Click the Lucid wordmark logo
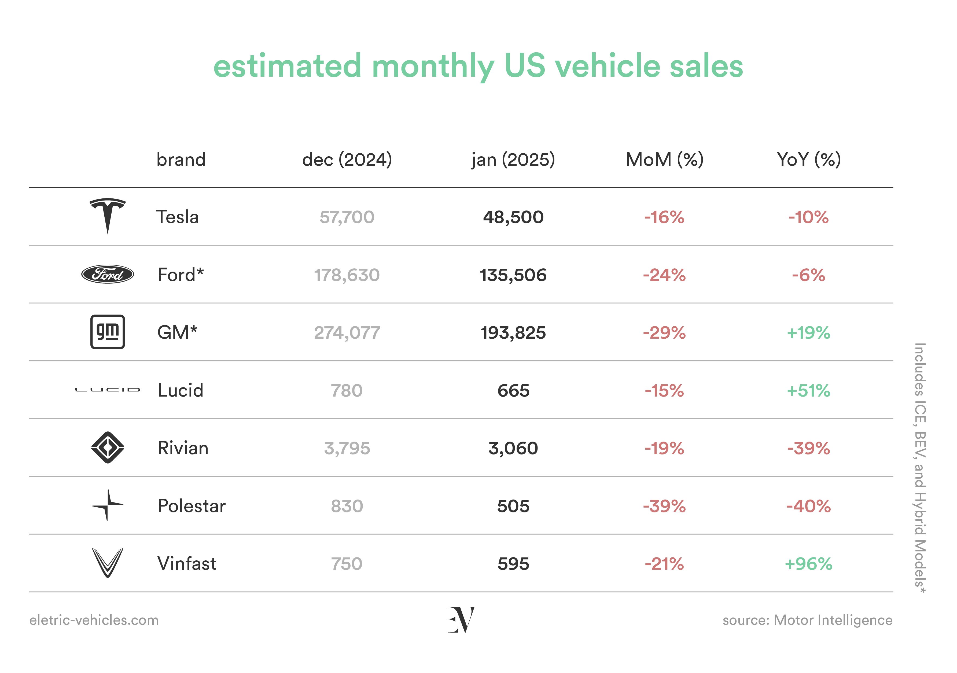 (x=108, y=390)
